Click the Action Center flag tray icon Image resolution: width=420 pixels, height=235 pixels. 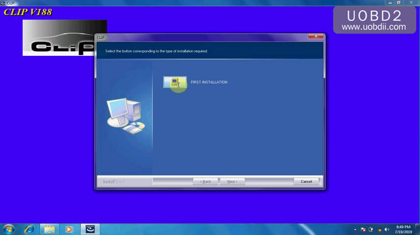tap(363, 229)
